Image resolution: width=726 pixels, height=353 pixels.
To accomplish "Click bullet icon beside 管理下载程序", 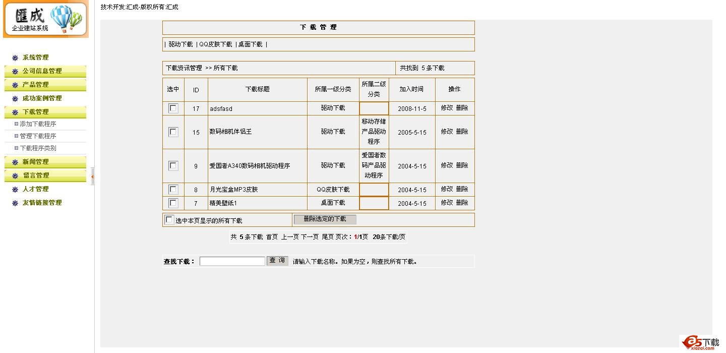I will [16, 136].
